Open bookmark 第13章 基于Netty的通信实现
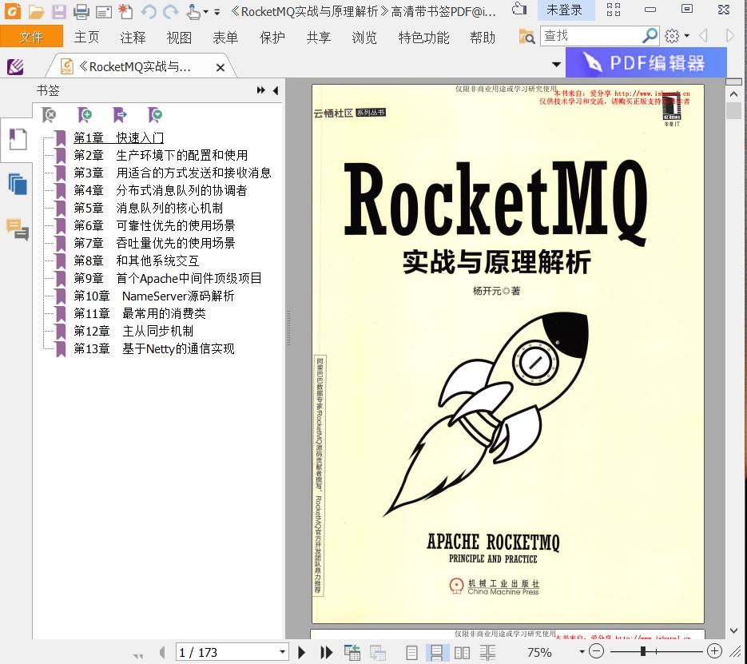Image resolution: width=747 pixels, height=664 pixels. [x=154, y=348]
